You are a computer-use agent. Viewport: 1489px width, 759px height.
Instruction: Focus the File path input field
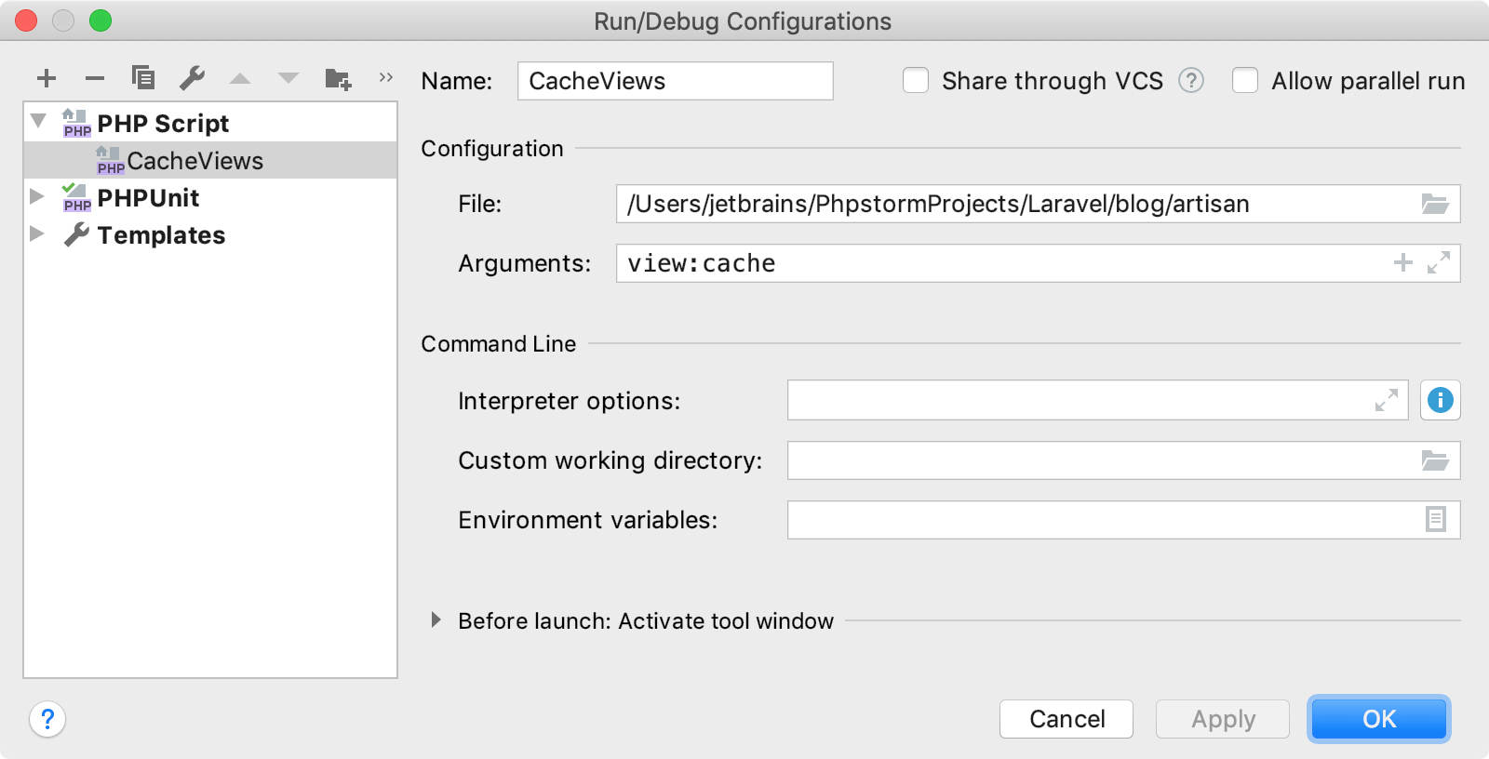click(x=1038, y=204)
